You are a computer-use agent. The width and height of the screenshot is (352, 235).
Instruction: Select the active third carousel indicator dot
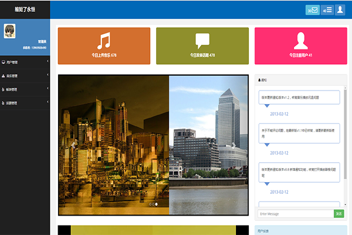click(x=156, y=204)
